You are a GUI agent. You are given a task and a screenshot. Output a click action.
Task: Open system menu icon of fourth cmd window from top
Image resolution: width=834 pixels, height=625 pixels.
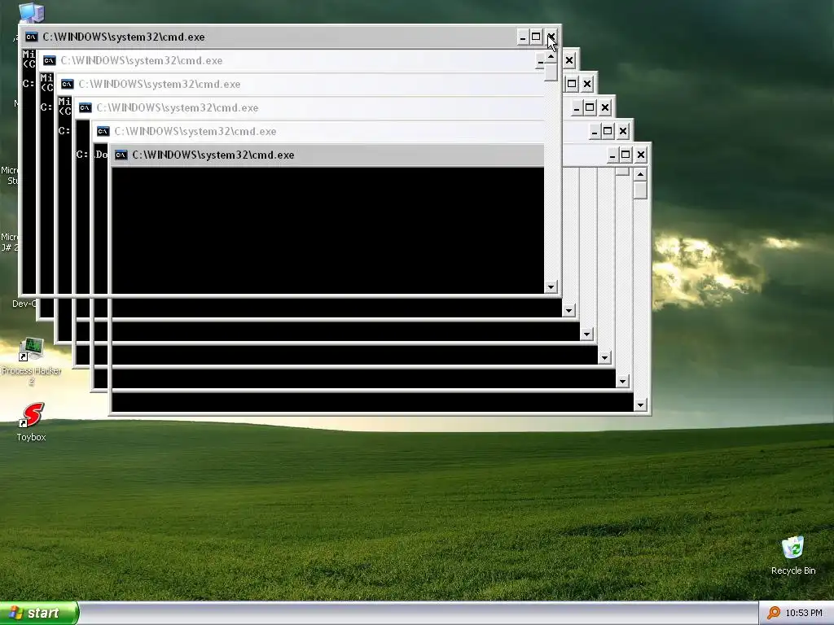[x=85, y=108]
